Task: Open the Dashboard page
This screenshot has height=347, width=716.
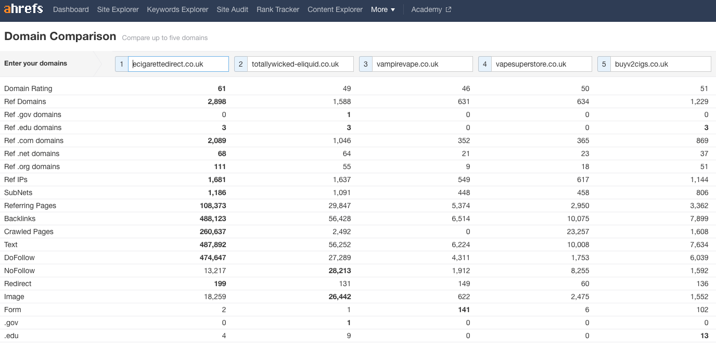Action: pos(71,9)
